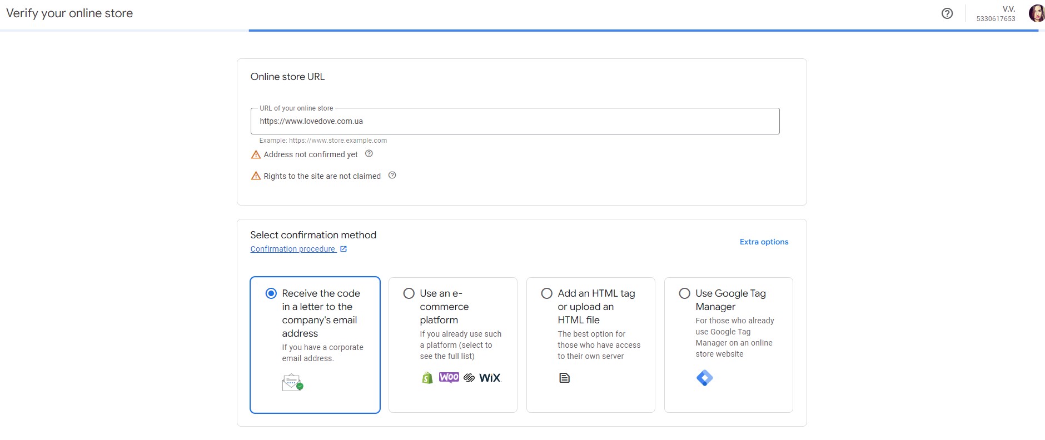The height and width of the screenshot is (440, 1045).
Task: Expand the Extra options link
Action: [x=764, y=242]
